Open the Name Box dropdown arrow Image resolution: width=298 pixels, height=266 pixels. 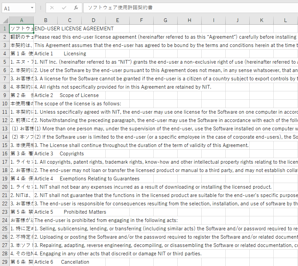pyautogui.click(x=32, y=8)
